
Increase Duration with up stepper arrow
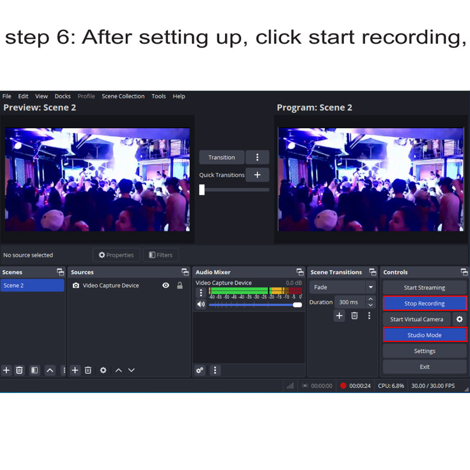(371, 299)
